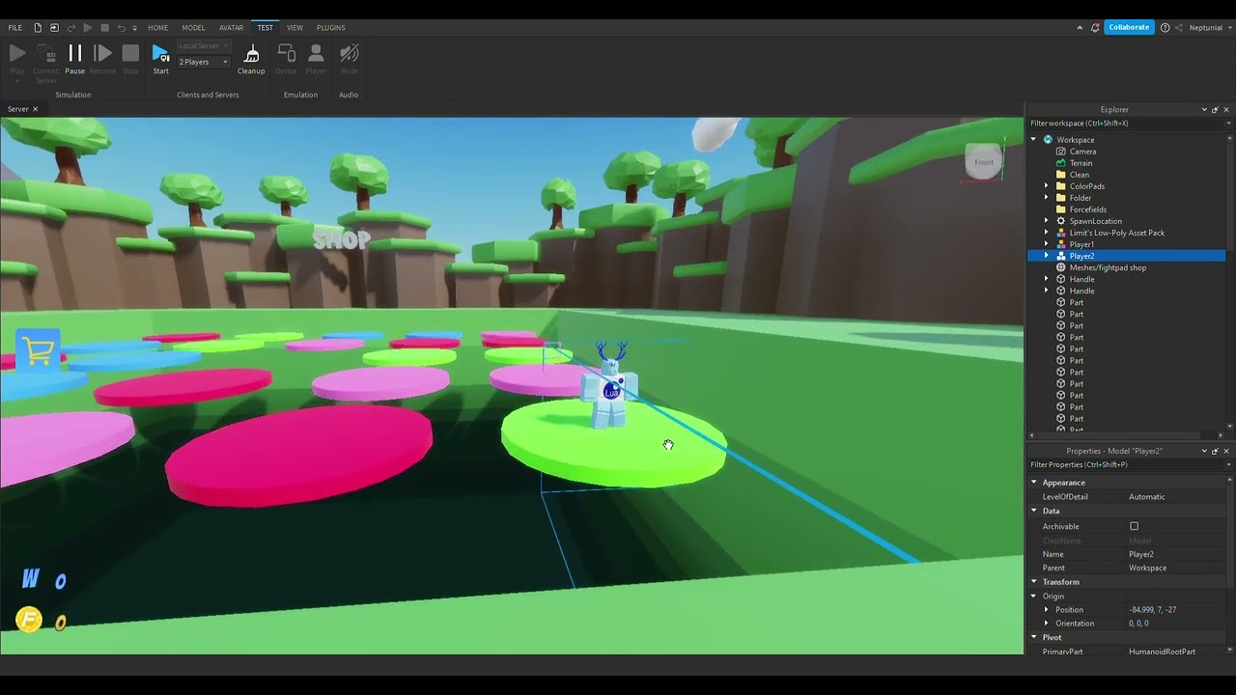Viewport: 1236px width, 695px height.
Task: Select Meshes/fightpad shop in Explorer
Action: tap(1108, 267)
